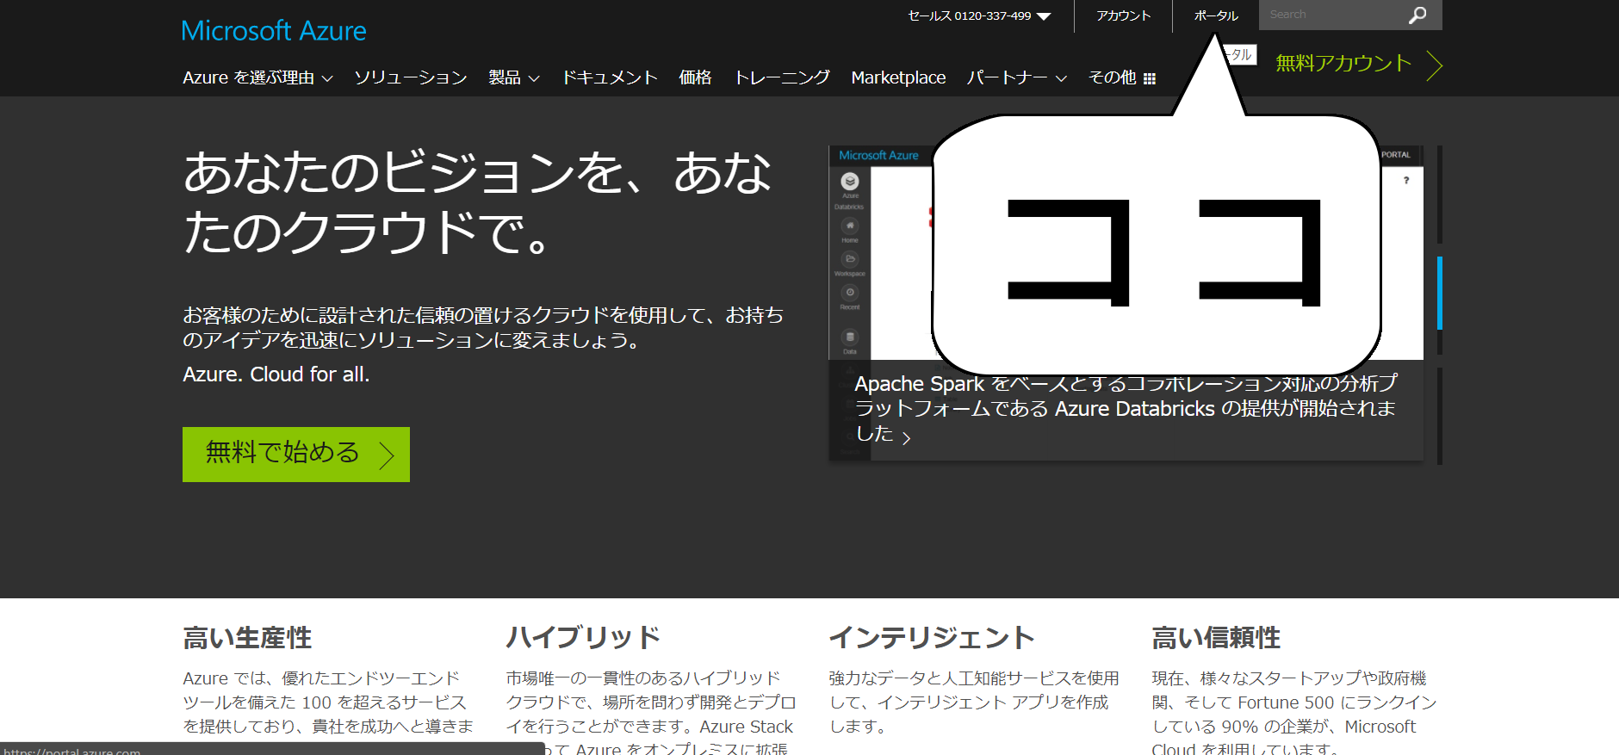Open the トレーニング menu item
The height and width of the screenshot is (755, 1619).
[782, 77]
